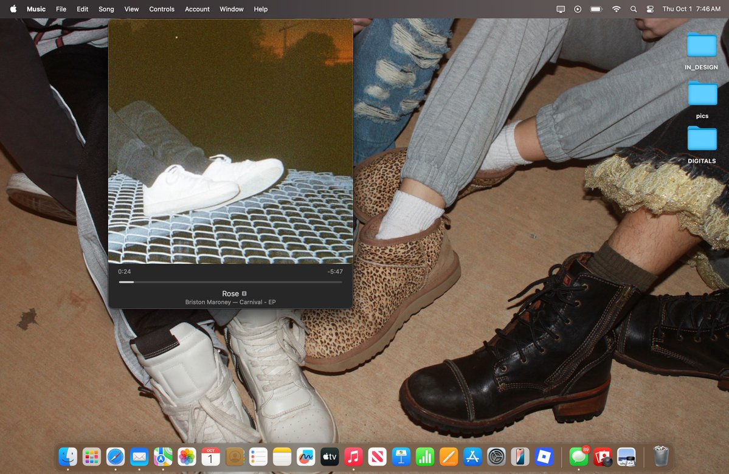Open the App Store from the Dock
This screenshot has width=729, height=474.
[x=472, y=457]
